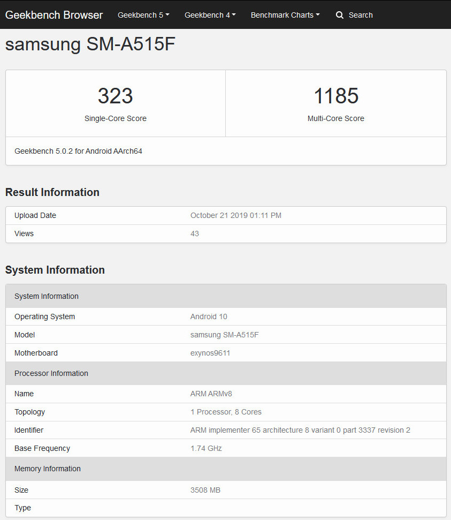This screenshot has width=451, height=520.
Task: Expand the Geekbench 4 dropdown menu
Action: click(210, 15)
